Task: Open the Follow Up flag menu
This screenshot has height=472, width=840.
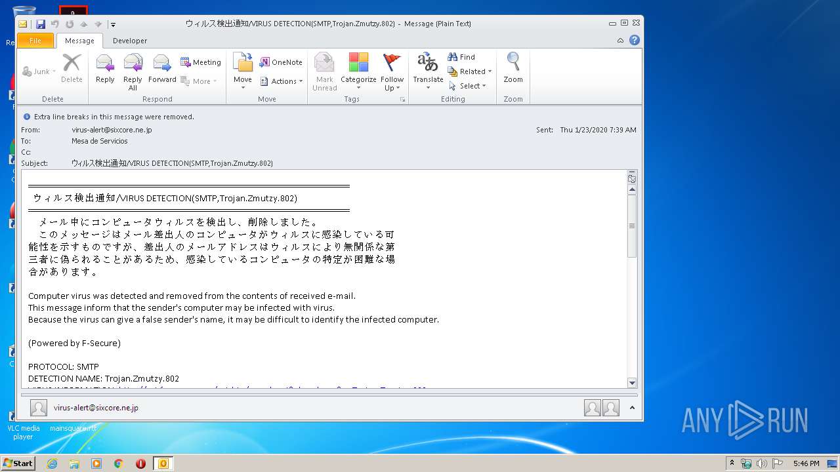Action: coord(392,72)
